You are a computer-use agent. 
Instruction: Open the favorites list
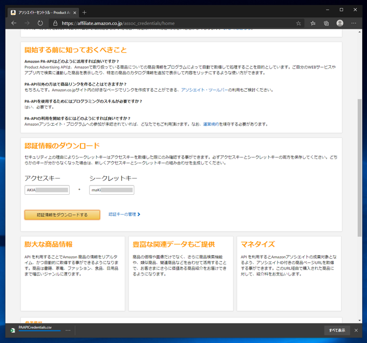[312, 23]
